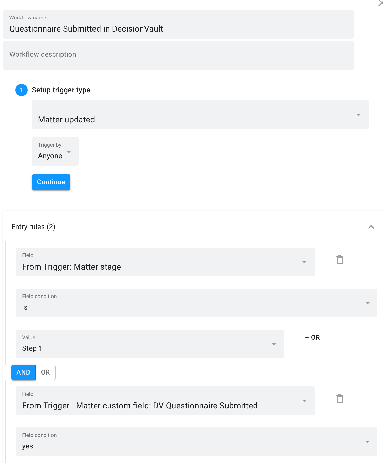Click into the Workflow description field
The height and width of the screenshot is (463, 383).
[x=178, y=55]
